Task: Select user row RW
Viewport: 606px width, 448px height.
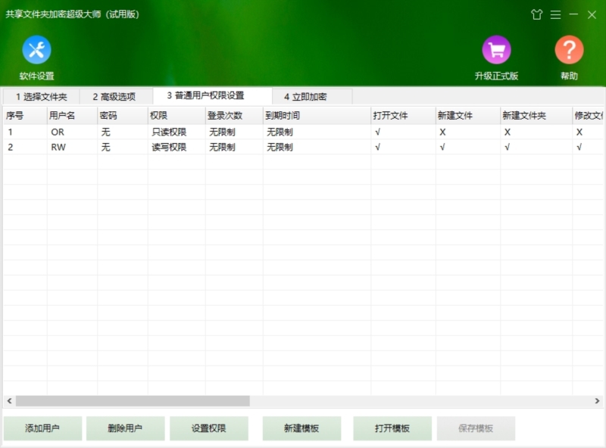Action: point(303,147)
